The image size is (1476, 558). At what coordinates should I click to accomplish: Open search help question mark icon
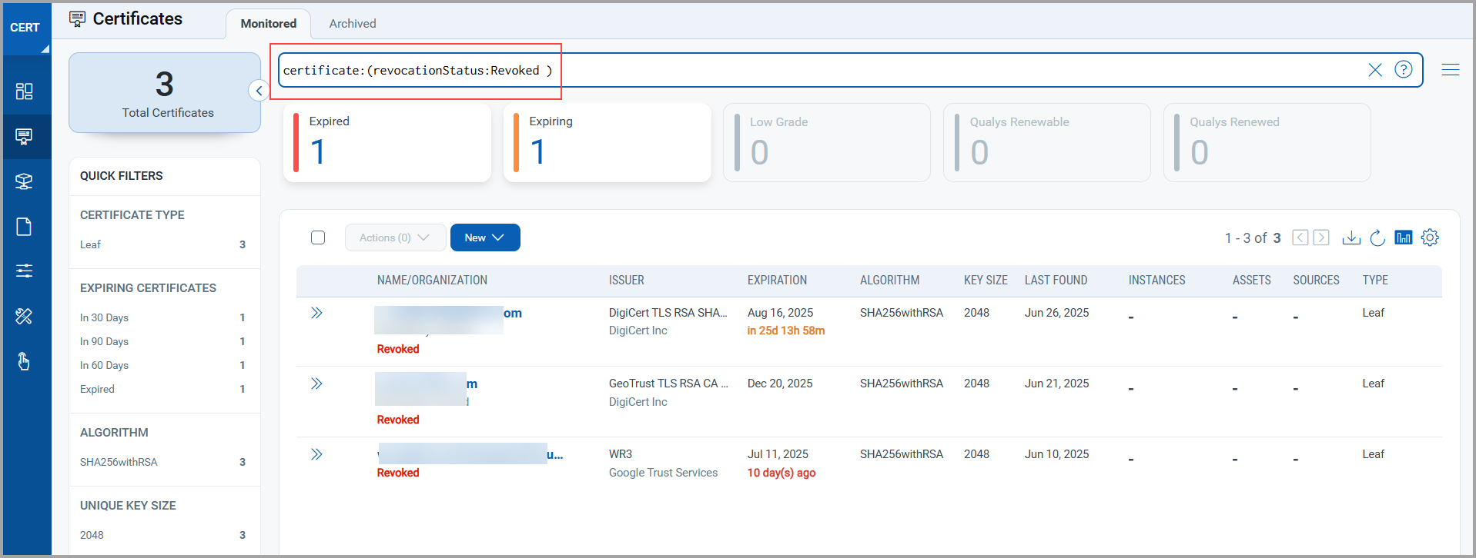click(x=1404, y=70)
